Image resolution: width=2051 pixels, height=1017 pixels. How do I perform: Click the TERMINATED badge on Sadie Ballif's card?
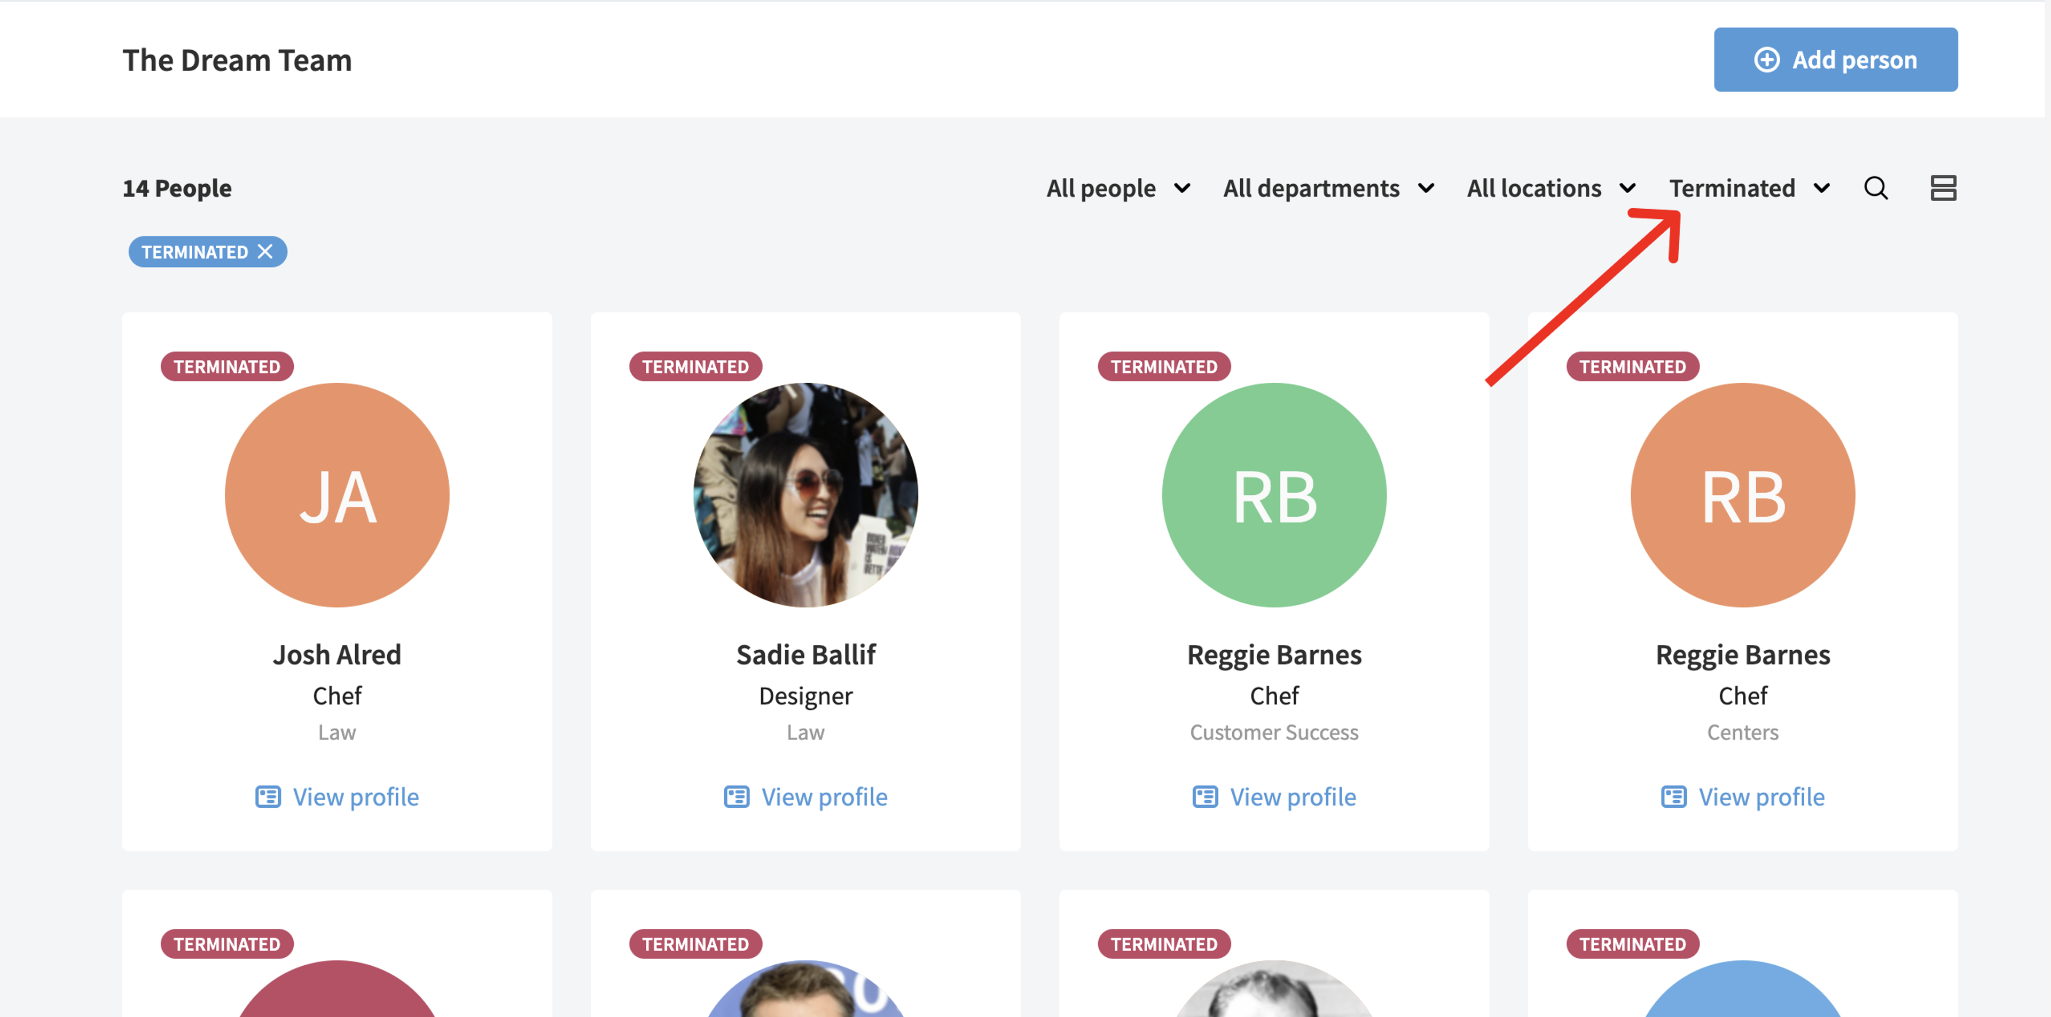pos(695,366)
